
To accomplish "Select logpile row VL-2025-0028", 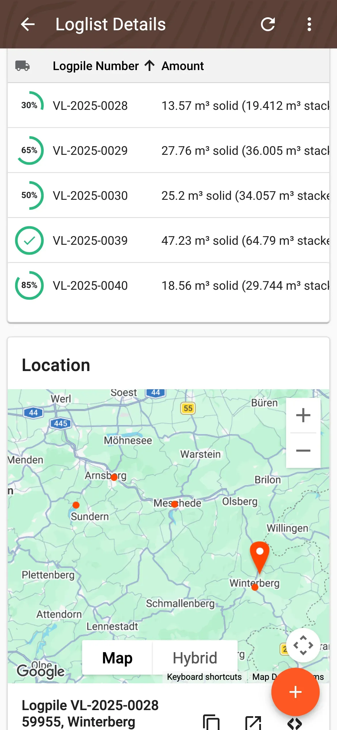I will point(168,105).
